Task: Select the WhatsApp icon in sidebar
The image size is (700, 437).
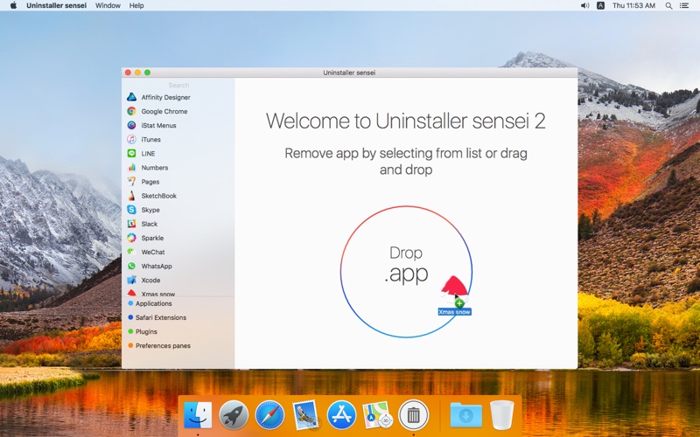Action: coord(131,266)
